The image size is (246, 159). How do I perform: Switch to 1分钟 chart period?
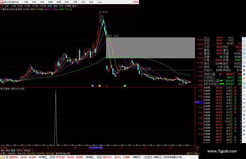13,6
